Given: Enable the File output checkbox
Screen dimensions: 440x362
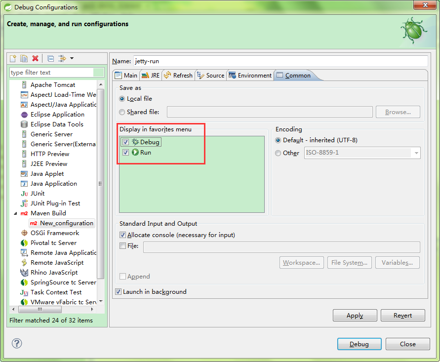Looking at the screenshot, I should 122,246.
